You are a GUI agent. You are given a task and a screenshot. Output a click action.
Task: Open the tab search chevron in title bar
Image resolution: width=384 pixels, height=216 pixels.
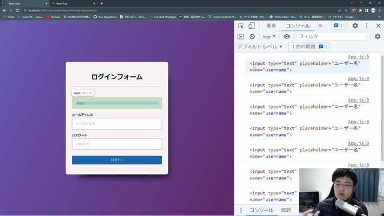[352, 3]
